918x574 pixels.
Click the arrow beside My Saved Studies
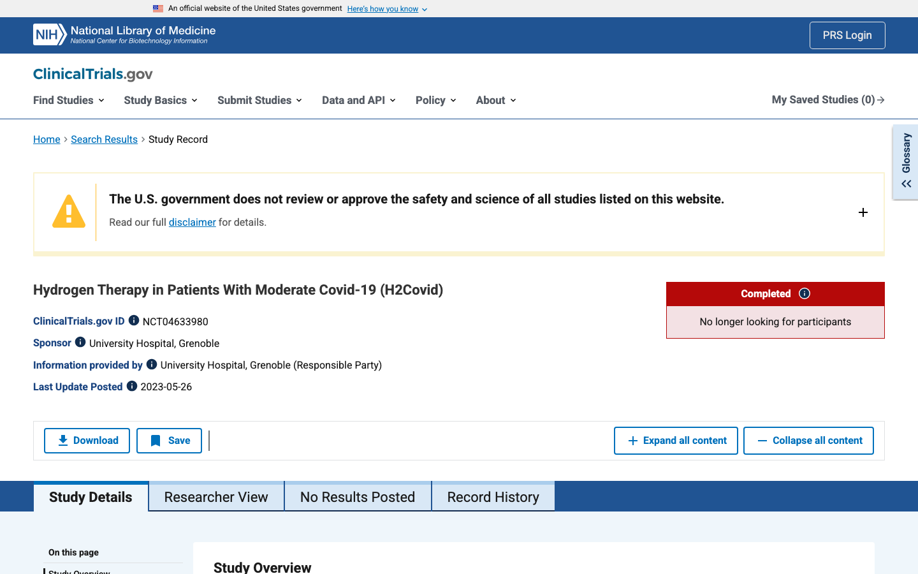tap(881, 100)
